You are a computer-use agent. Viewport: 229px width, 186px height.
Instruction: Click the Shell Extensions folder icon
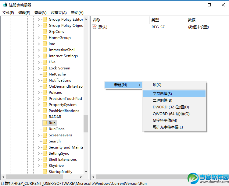45,160
